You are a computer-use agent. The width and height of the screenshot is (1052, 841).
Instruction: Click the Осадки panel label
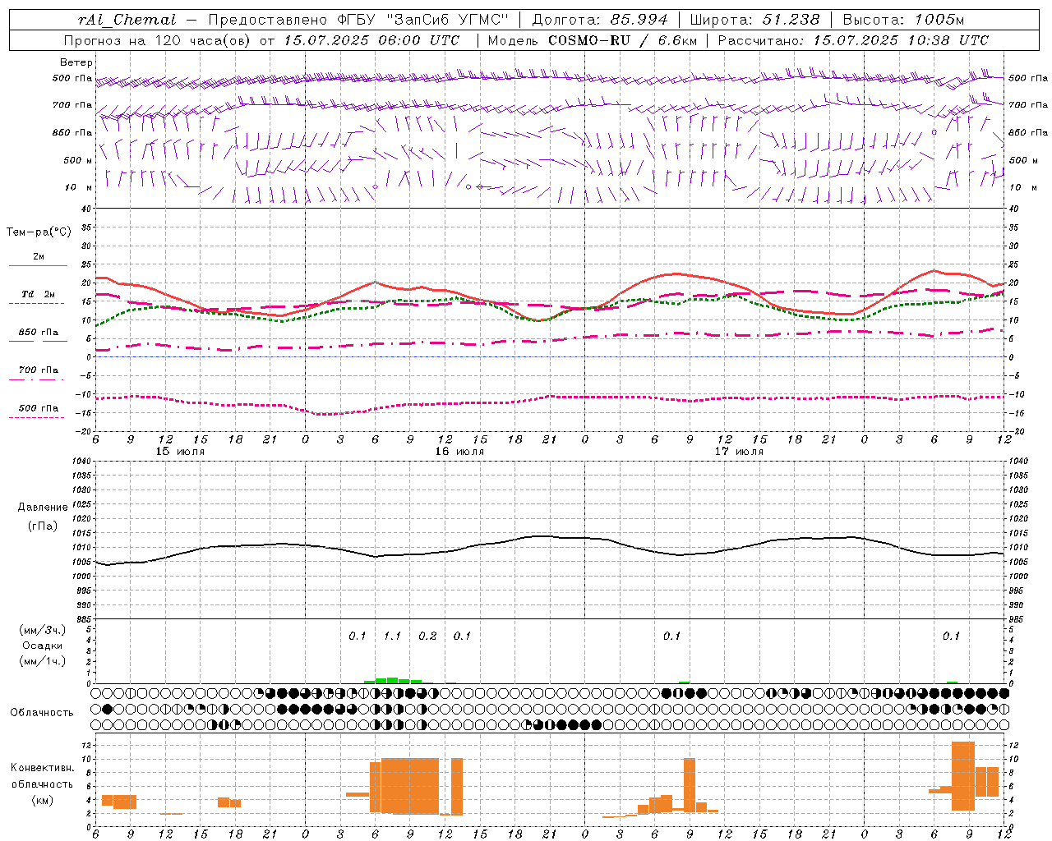pyautogui.click(x=43, y=646)
